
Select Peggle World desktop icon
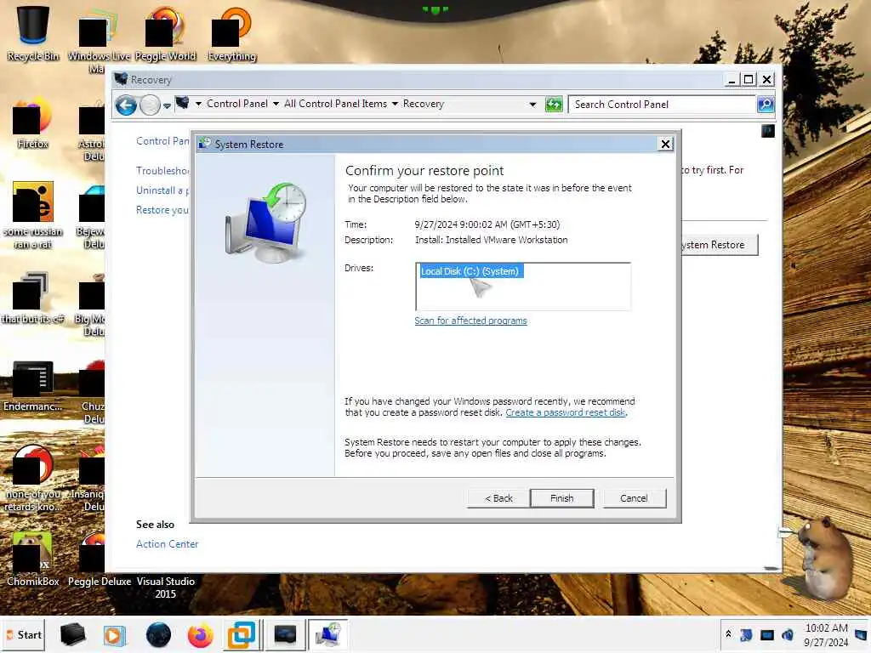tap(166, 33)
